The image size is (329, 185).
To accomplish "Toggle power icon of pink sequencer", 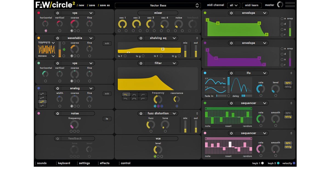I will click(231, 133).
